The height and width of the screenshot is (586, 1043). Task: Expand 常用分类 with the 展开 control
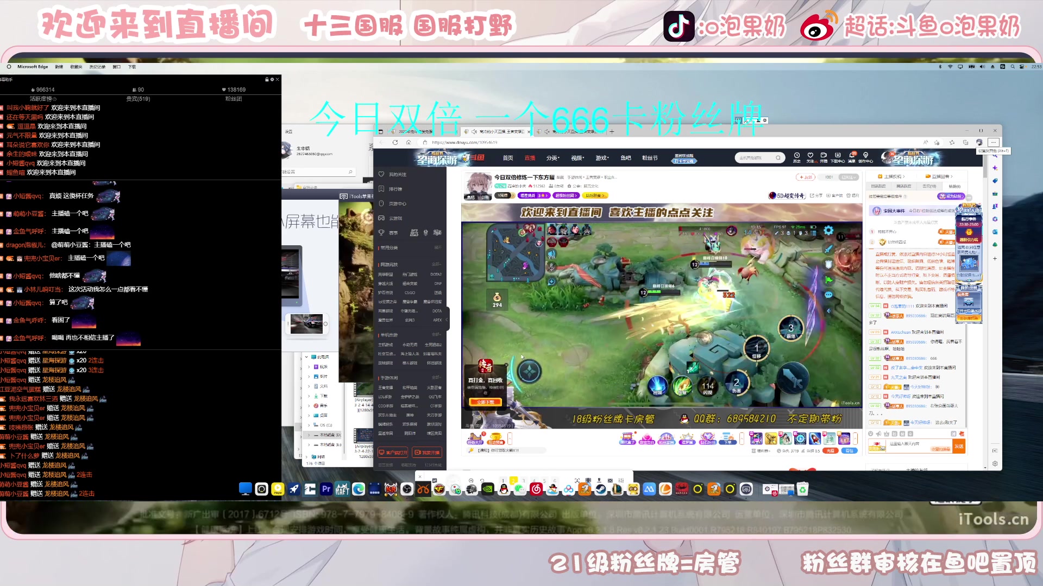pyautogui.click(x=438, y=246)
